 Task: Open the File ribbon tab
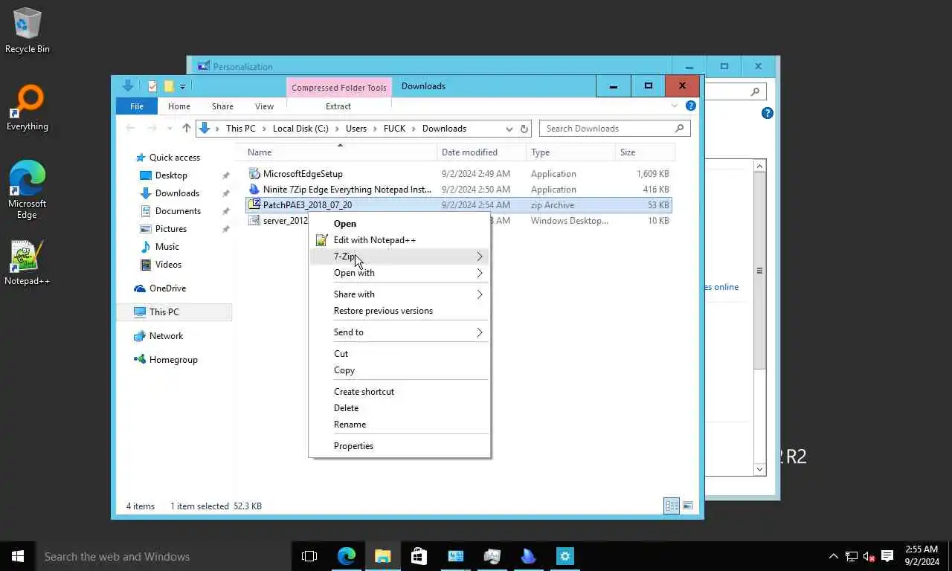point(137,106)
